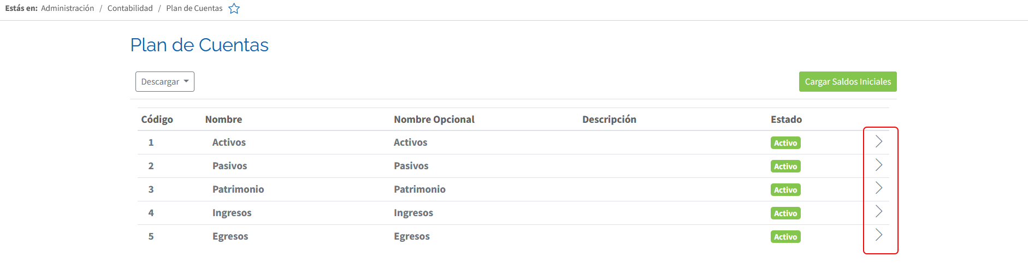Expand the Activos row chevron
Screen dimensions: 1028x280
click(879, 141)
